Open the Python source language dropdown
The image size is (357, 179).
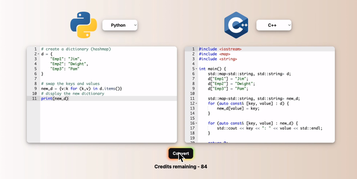point(120,25)
